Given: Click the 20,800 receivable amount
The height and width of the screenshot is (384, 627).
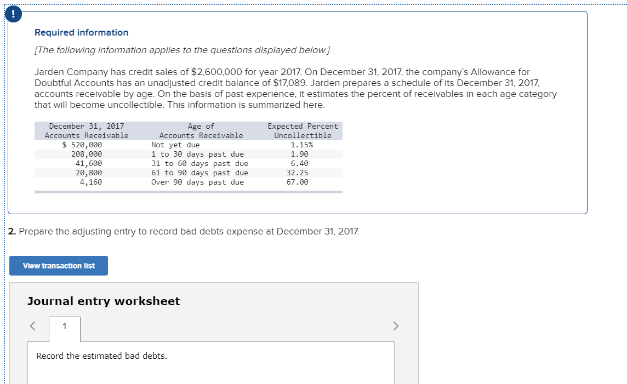Looking at the screenshot, I should pos(89,173).
